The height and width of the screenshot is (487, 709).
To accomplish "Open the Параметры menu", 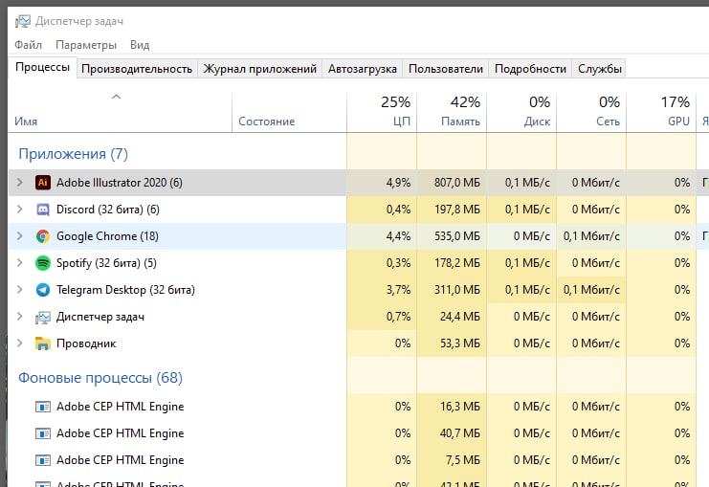I will (x=86, y=45).
